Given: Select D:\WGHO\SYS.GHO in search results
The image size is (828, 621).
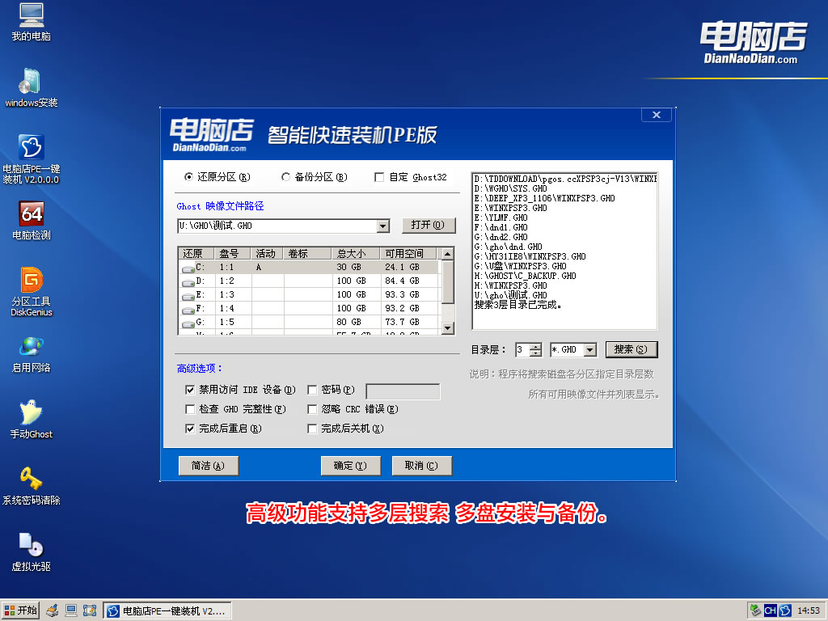Looking at the screenshot, I should click(x=511, y=188).
